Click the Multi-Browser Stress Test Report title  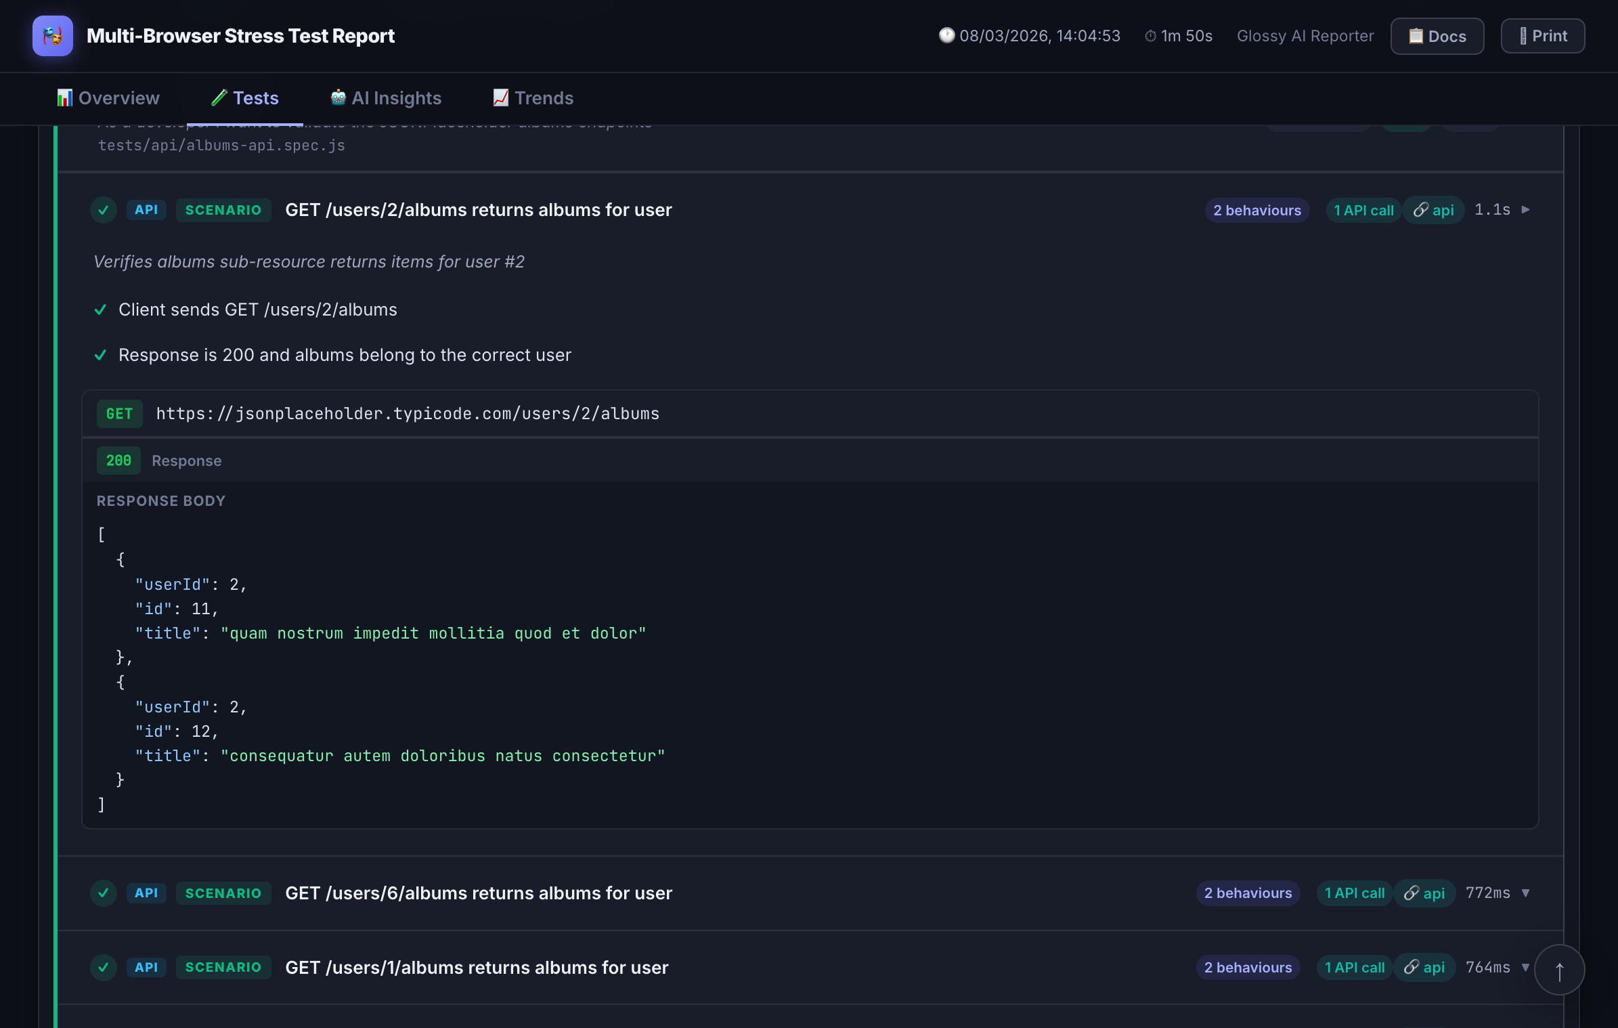[x=240, y=36]
